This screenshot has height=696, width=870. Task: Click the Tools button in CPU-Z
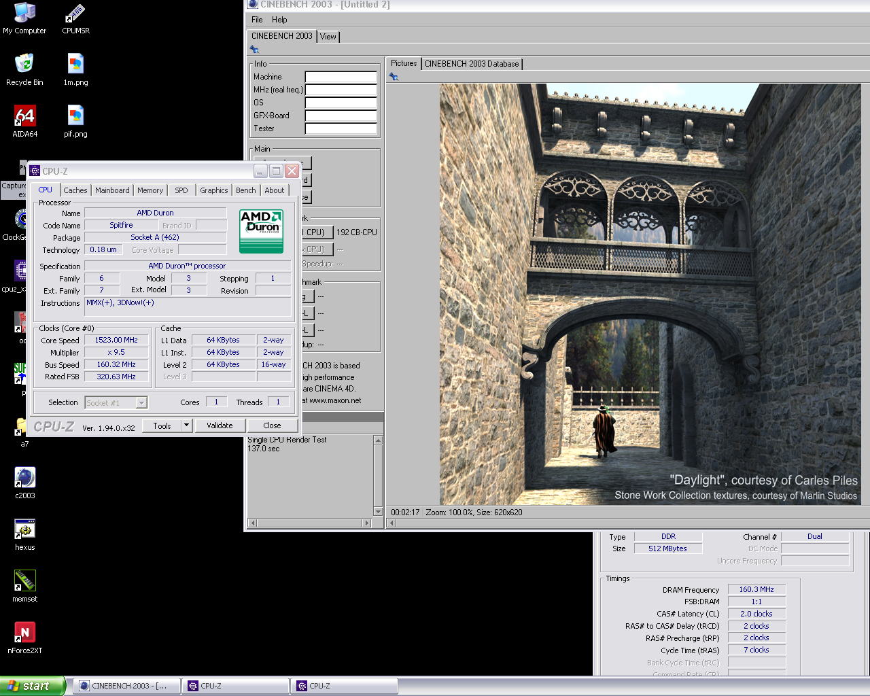[162, 425]
